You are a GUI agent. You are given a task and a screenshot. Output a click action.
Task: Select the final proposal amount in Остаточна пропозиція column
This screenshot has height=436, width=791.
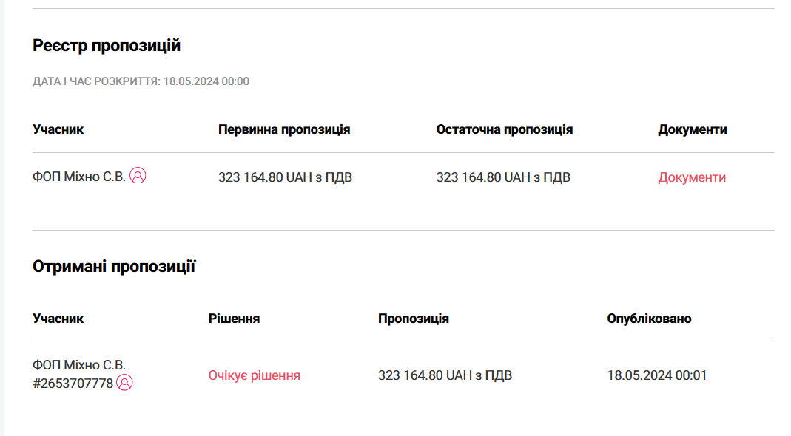(x=503, y=177)
